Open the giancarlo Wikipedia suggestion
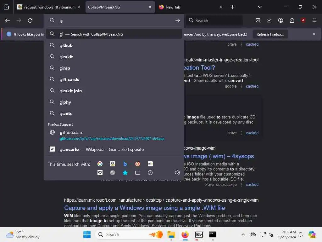The width and height of the screenshot is (322, 242). (x=114, y=149)
